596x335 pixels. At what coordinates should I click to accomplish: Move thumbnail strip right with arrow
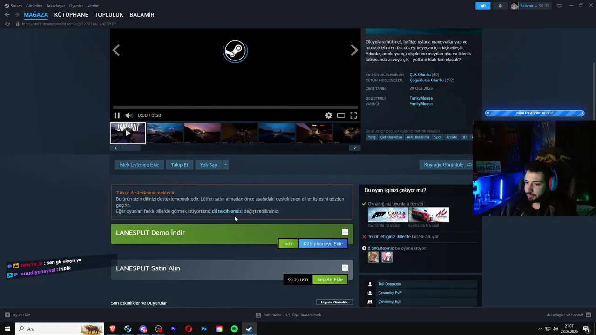pos(355,148)
